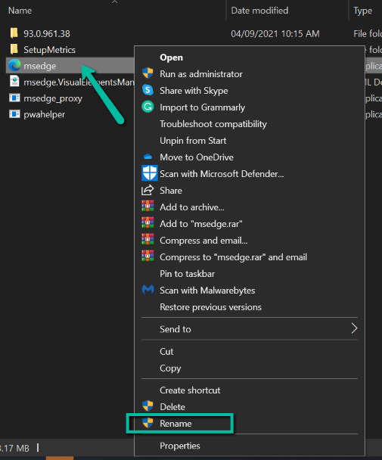Click the Microsoft Edge icon beside msedge

(x=14, y=65)
